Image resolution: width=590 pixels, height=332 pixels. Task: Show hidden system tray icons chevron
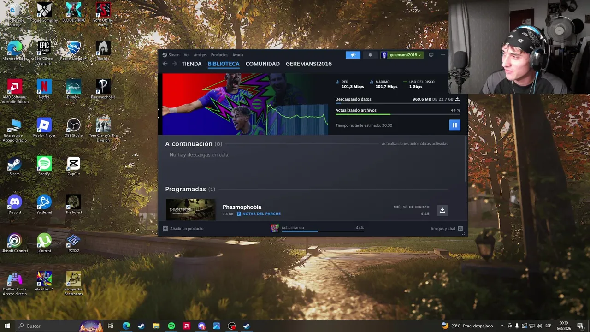click(502, 326)
